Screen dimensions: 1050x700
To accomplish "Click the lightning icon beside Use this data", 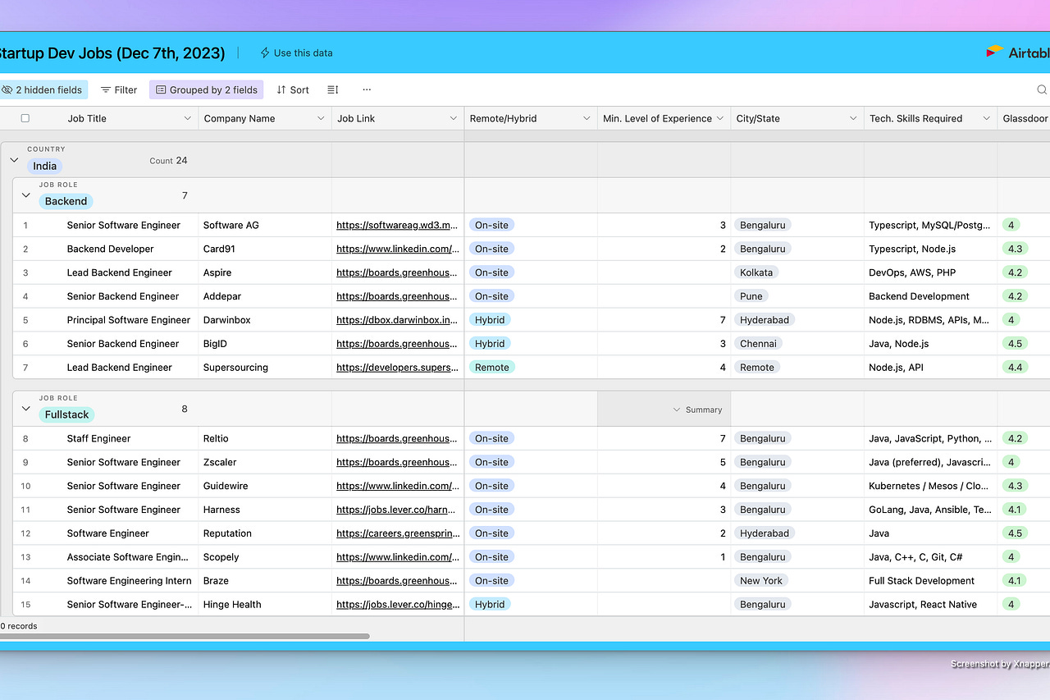I will pos(265,53).
